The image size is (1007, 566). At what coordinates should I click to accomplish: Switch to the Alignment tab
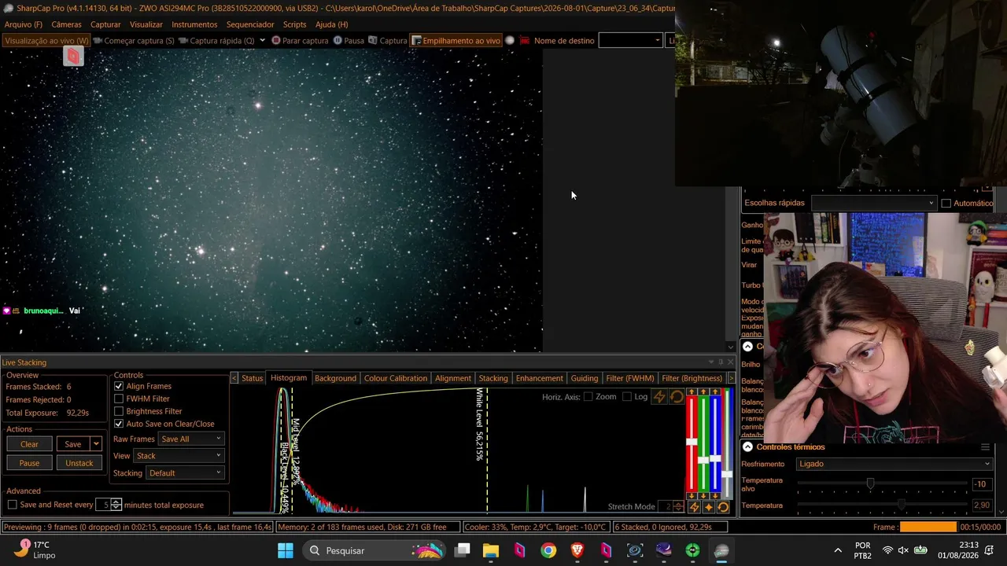453,378
